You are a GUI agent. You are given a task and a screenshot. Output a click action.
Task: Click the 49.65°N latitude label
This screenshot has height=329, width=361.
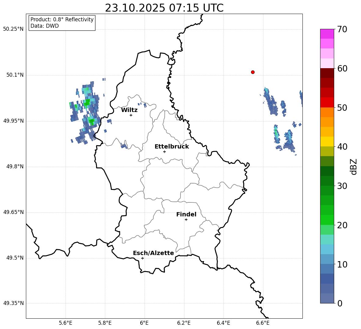(13, 212)
